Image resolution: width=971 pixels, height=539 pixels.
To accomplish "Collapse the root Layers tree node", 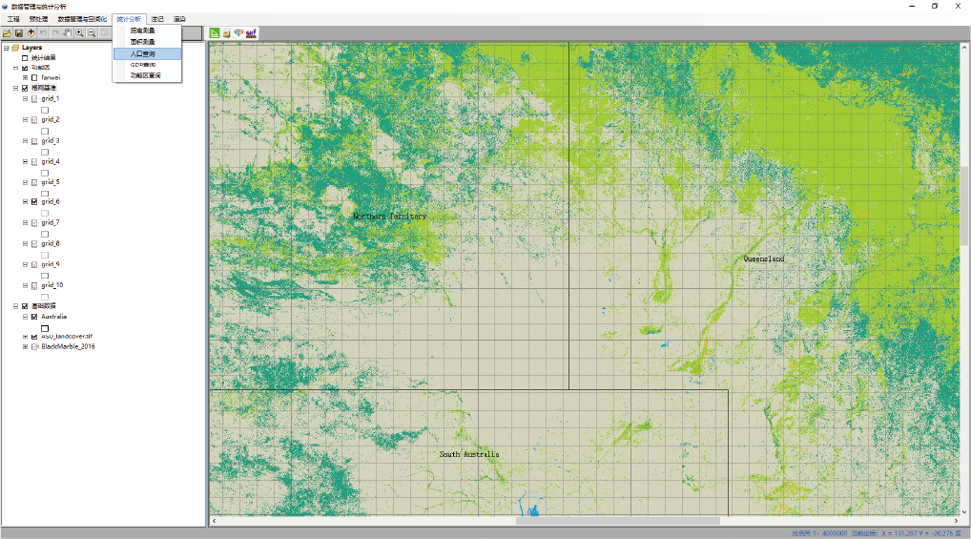I will (x=6, y=48).
